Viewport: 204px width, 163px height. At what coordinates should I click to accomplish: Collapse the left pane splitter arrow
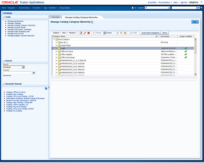(x=49, y=87)
